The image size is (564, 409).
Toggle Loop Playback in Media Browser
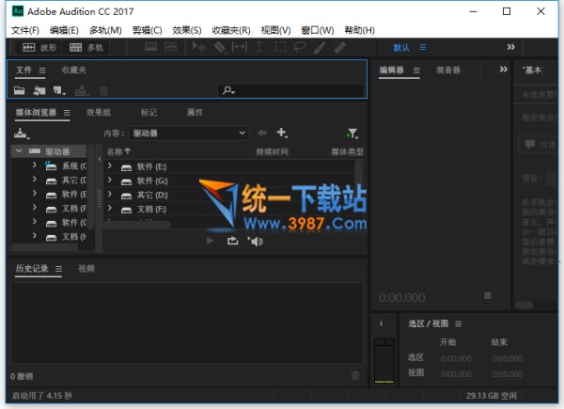[233, 241]
